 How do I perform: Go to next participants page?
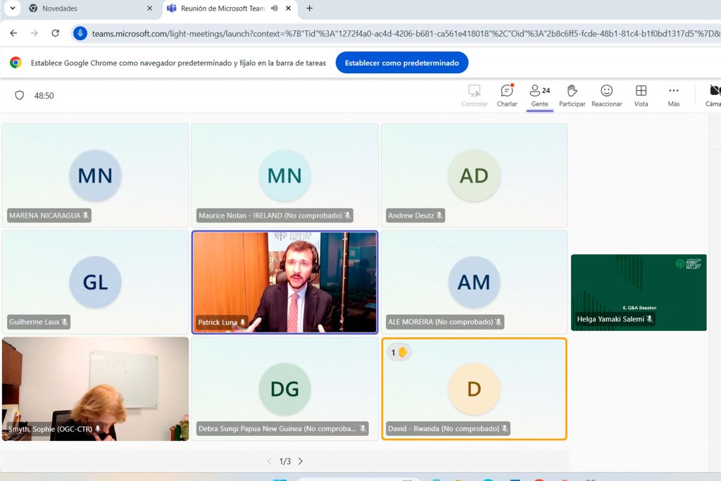pos(301,461)
